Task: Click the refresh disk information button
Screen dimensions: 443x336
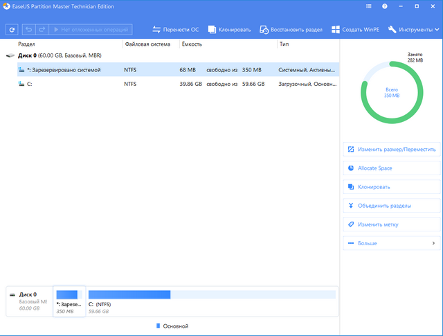Action: (12, 30)
